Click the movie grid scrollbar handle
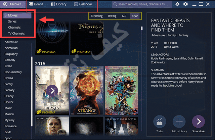This screenshot has height=140, width=215. click(142, 28)
